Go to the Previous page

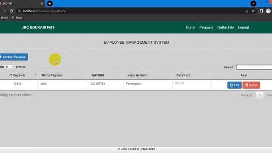point(246,95)
